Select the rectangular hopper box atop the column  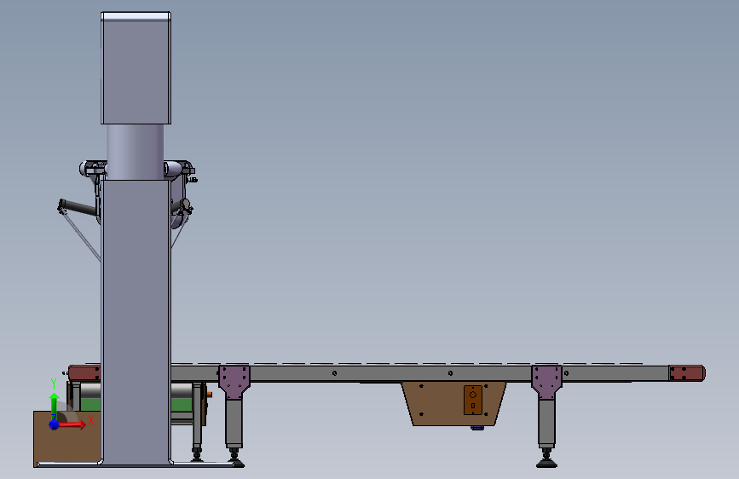(x=136, y=68)
